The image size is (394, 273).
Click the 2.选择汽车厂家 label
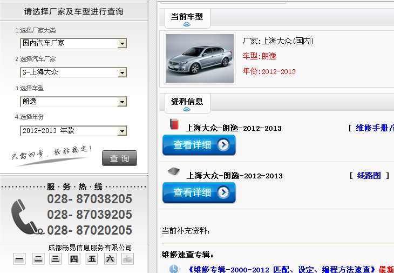pos(36,59)
